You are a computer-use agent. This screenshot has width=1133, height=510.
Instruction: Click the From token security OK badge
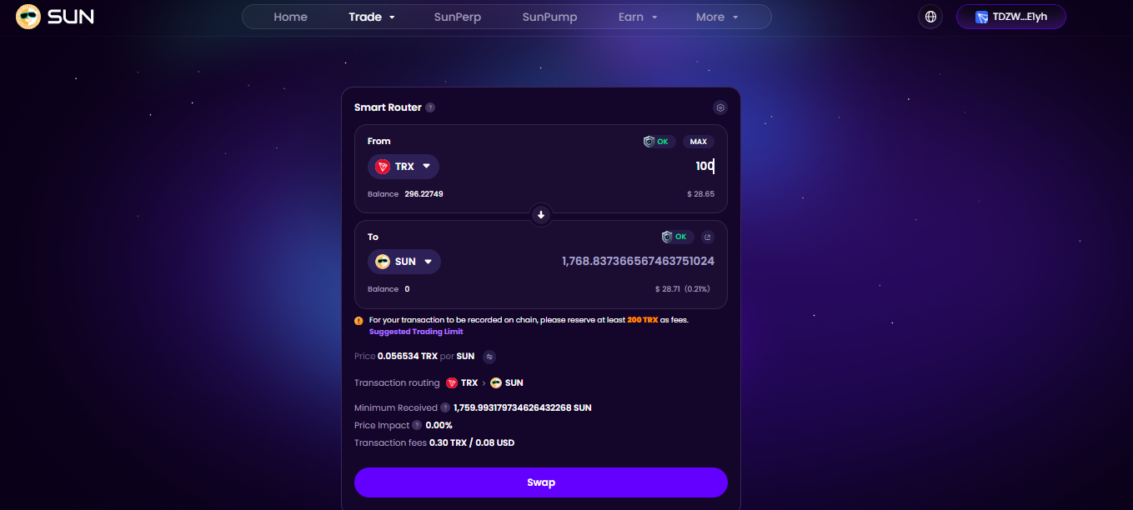click(657, 142)
